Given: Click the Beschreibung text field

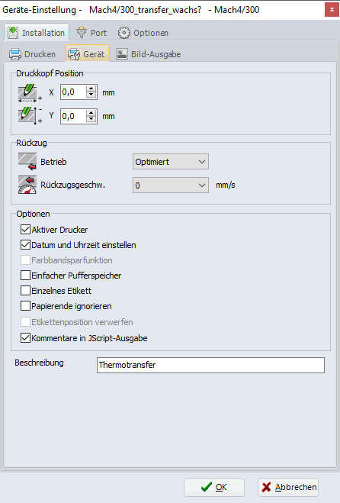Looking at the screenshot, I should click(210, 365).
